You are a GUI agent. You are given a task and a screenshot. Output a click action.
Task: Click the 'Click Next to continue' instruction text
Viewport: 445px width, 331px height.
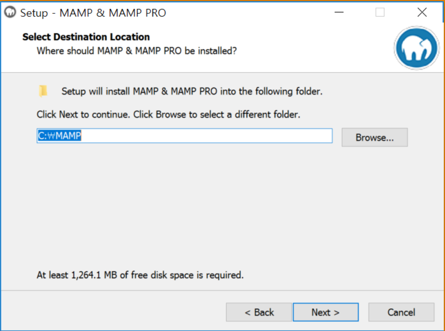pyautogui.click(x=168, y=114)
